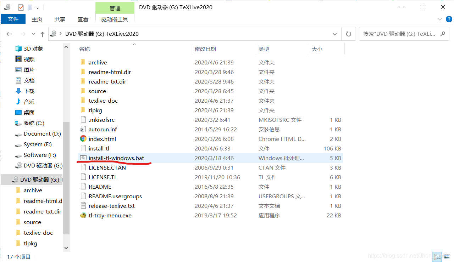
Task: Select Software (F:) drive in navigation pane
Action: tap(40, 155)
